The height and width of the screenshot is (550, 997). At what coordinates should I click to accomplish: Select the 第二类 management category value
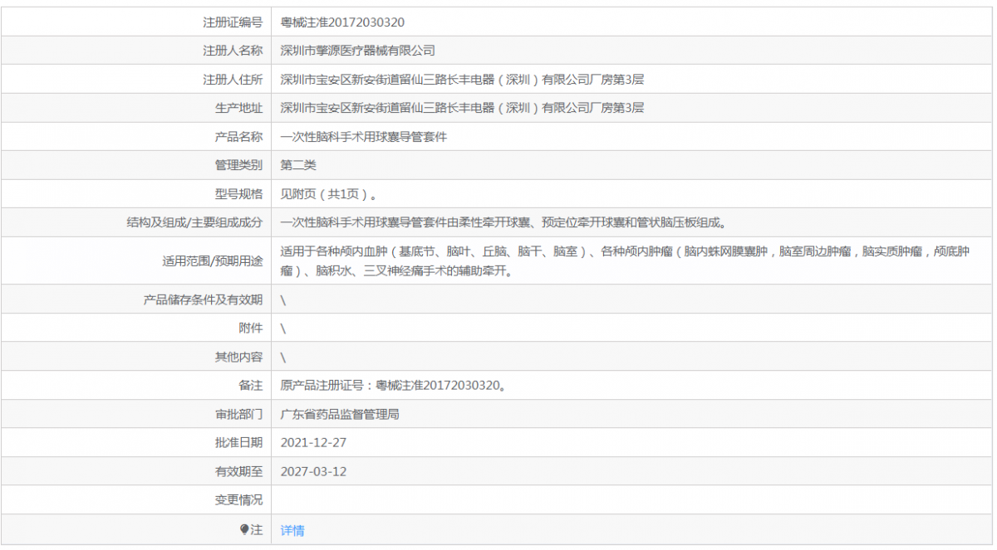tap(298, 165)
